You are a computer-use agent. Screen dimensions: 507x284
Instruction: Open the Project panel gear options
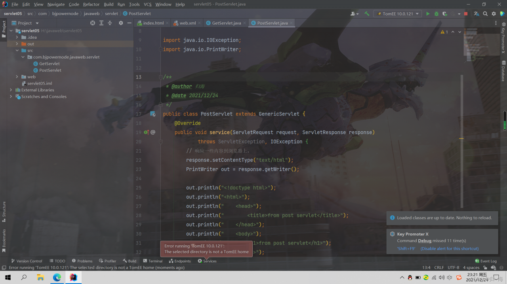(x=121, y=23)
